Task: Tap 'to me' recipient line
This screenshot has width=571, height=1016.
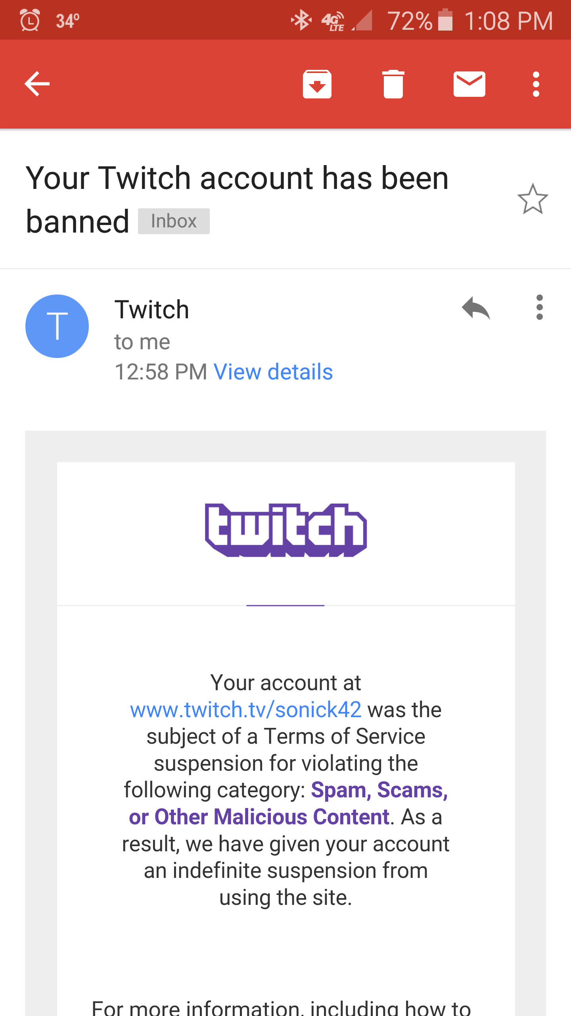Action: pos(142,342)
